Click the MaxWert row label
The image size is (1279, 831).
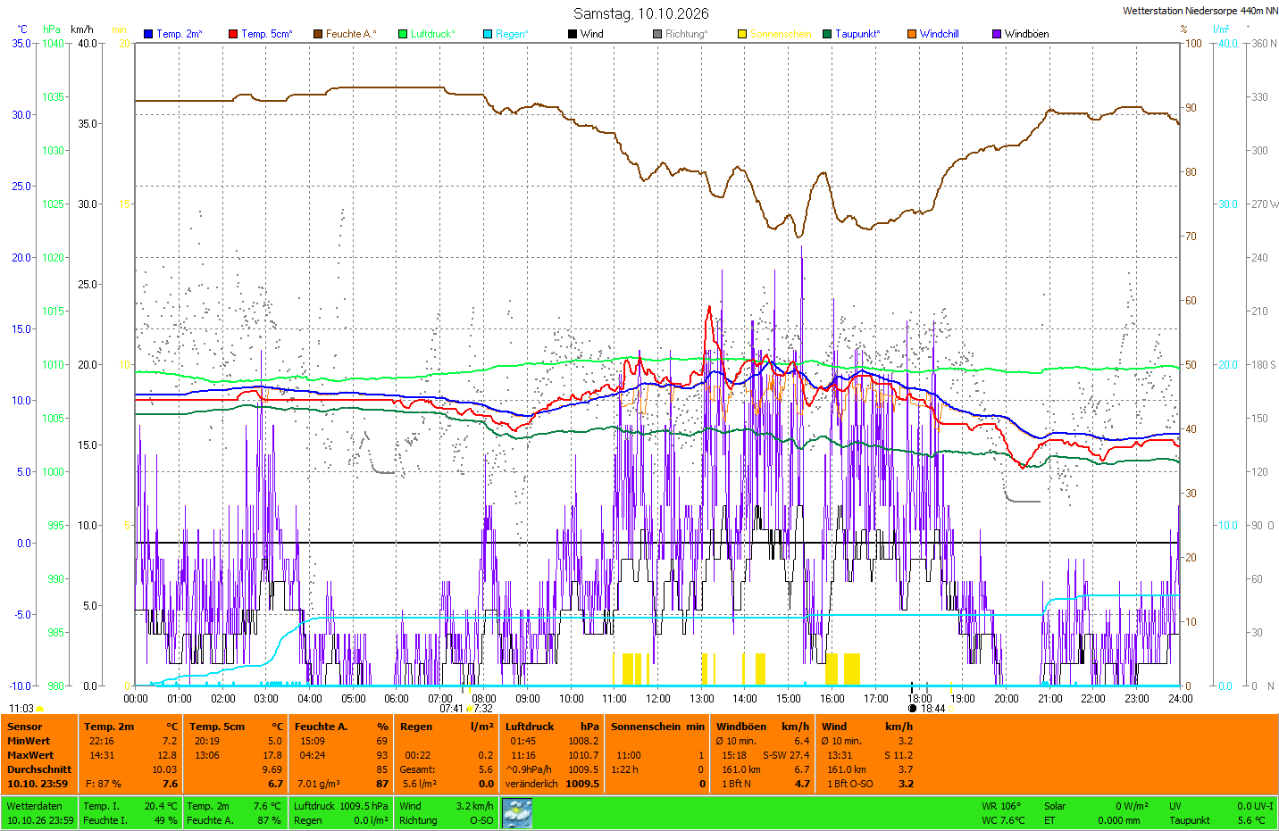[x=30, y=755]
